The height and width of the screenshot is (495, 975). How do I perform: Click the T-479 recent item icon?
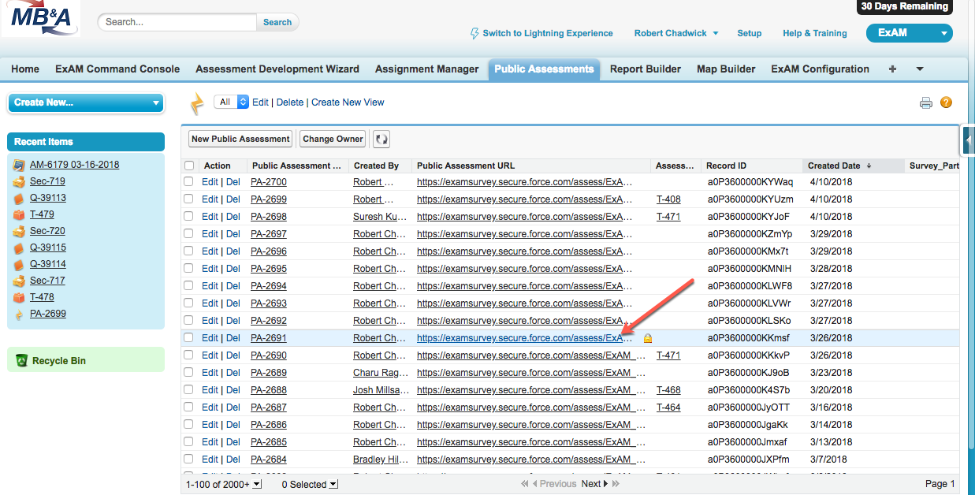pyautogui.click(x=19, y=215)
